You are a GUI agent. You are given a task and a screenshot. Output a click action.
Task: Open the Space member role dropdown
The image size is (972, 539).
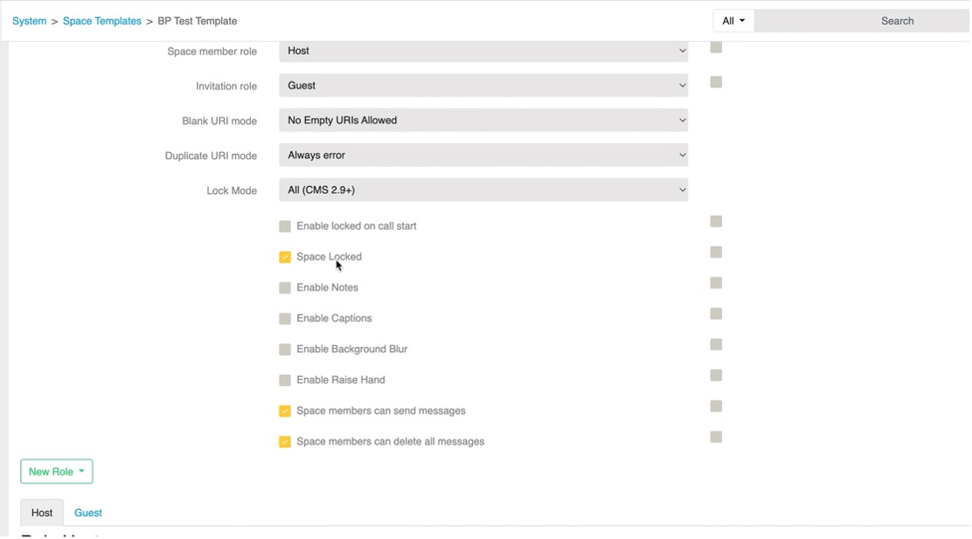click(x=483, y=51)
